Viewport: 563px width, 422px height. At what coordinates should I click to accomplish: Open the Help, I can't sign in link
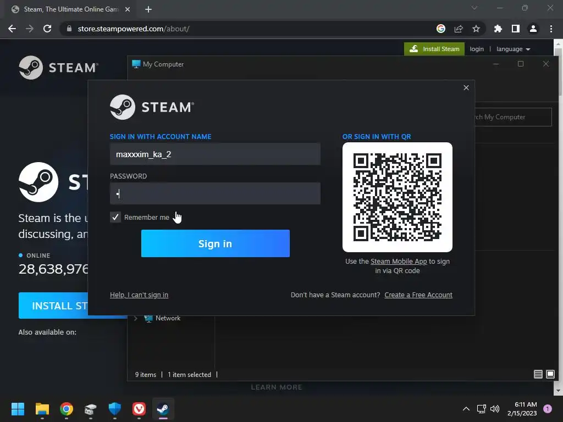point(139,295)
